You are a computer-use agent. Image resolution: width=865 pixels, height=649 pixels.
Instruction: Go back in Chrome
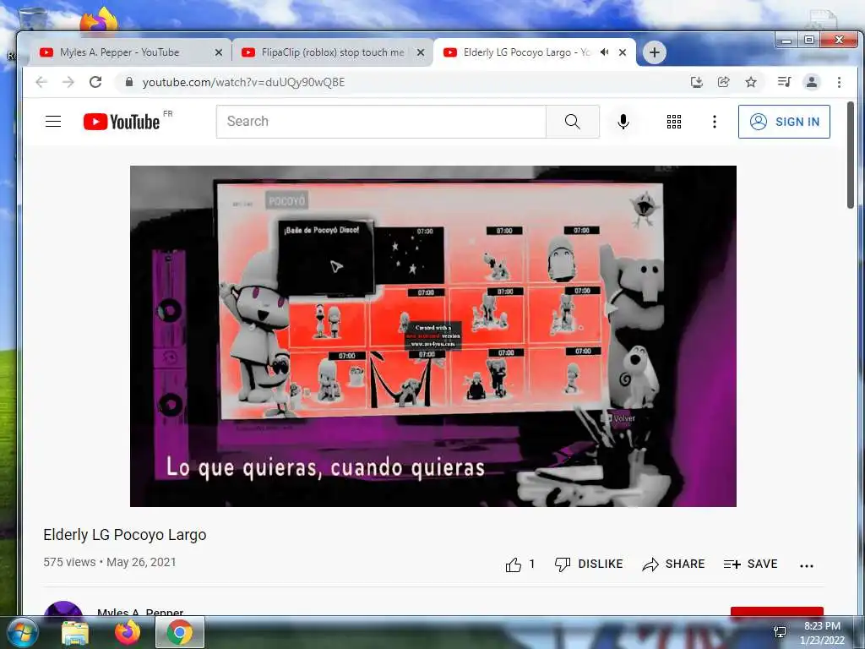(x=41, y=82)
